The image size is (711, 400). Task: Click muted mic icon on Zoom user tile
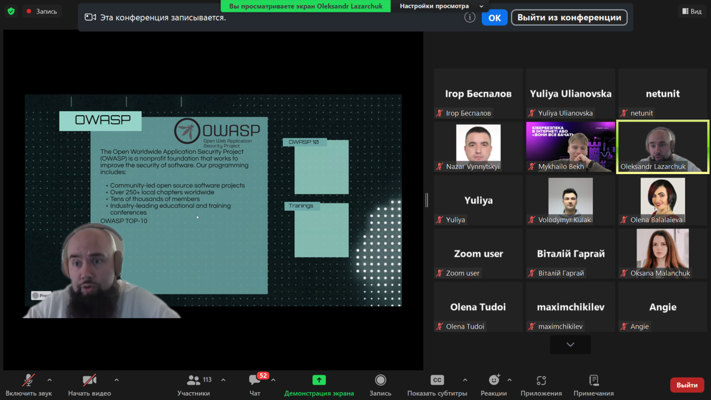(440, 273)
